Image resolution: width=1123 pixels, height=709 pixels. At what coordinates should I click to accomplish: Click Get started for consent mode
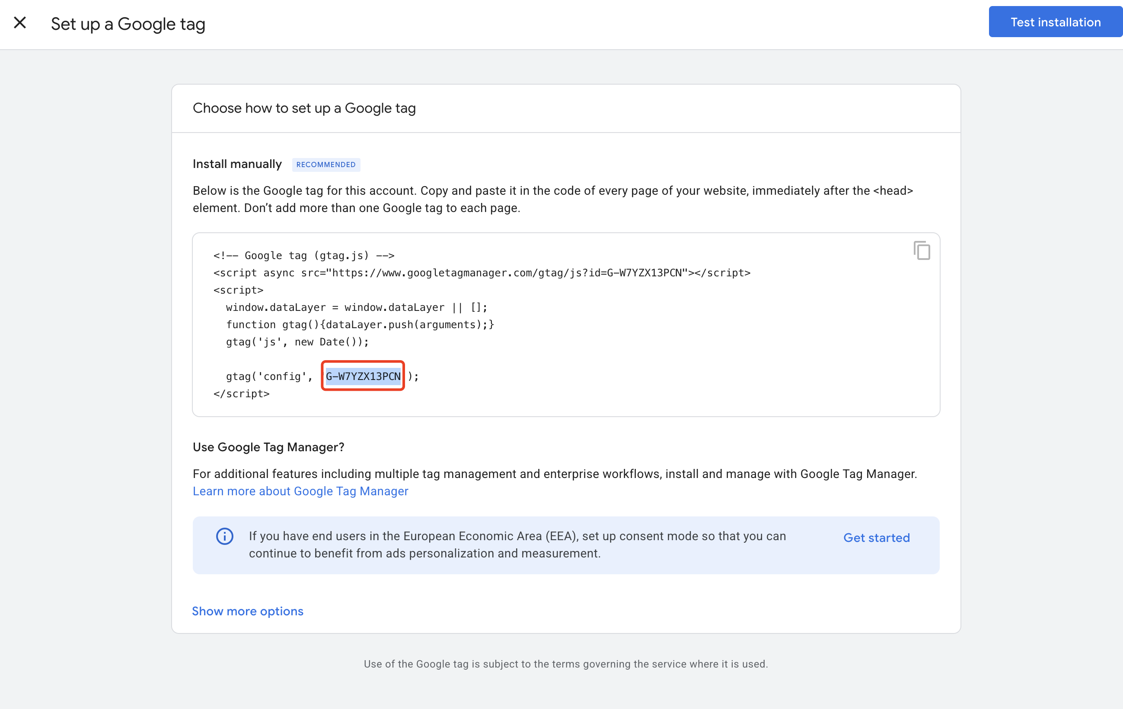pos(876,538)
